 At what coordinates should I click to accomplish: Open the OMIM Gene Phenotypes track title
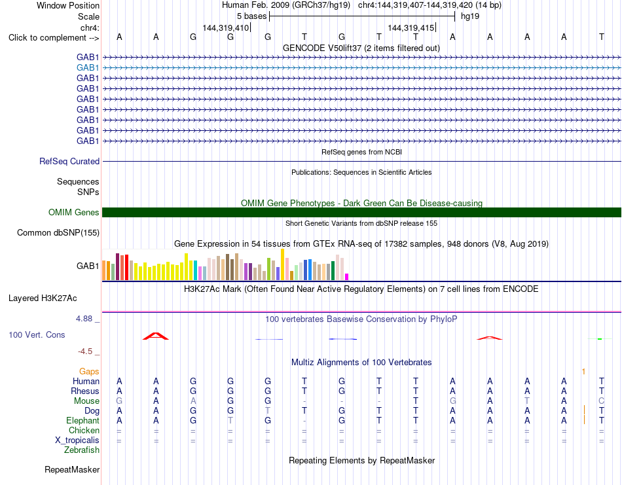pyautogui.click(x=361, y=203)
